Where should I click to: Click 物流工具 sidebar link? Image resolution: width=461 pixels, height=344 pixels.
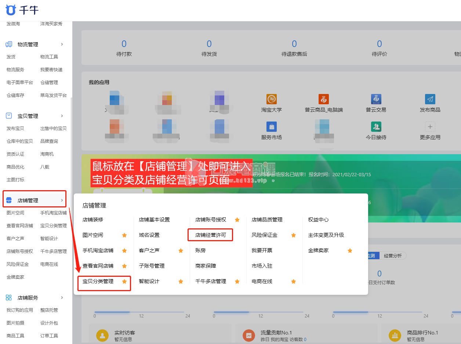tap(49, 57)
